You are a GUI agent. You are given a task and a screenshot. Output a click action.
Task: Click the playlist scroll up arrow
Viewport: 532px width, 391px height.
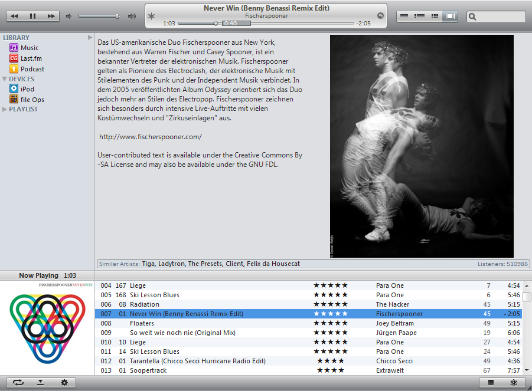click(x=527, y=285)
